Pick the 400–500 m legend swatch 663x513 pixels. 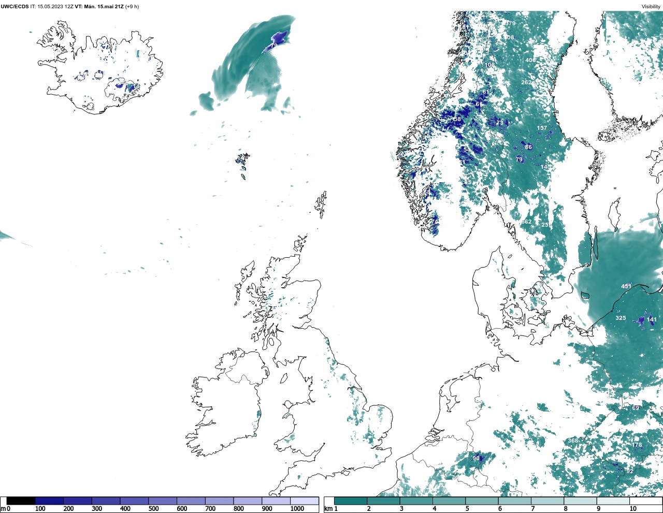[x=134, y=501]
